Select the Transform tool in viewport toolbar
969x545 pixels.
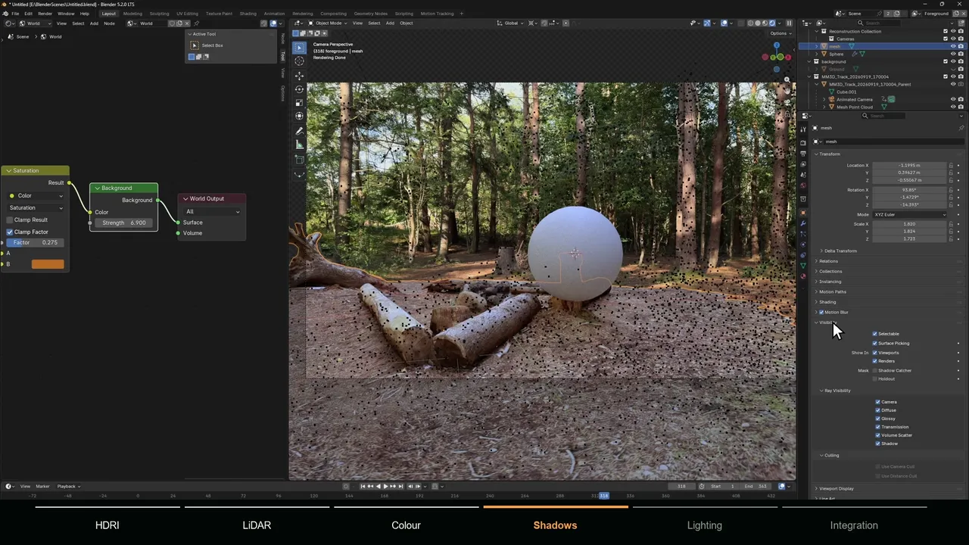pyautogui.click(x=300, y=117)
